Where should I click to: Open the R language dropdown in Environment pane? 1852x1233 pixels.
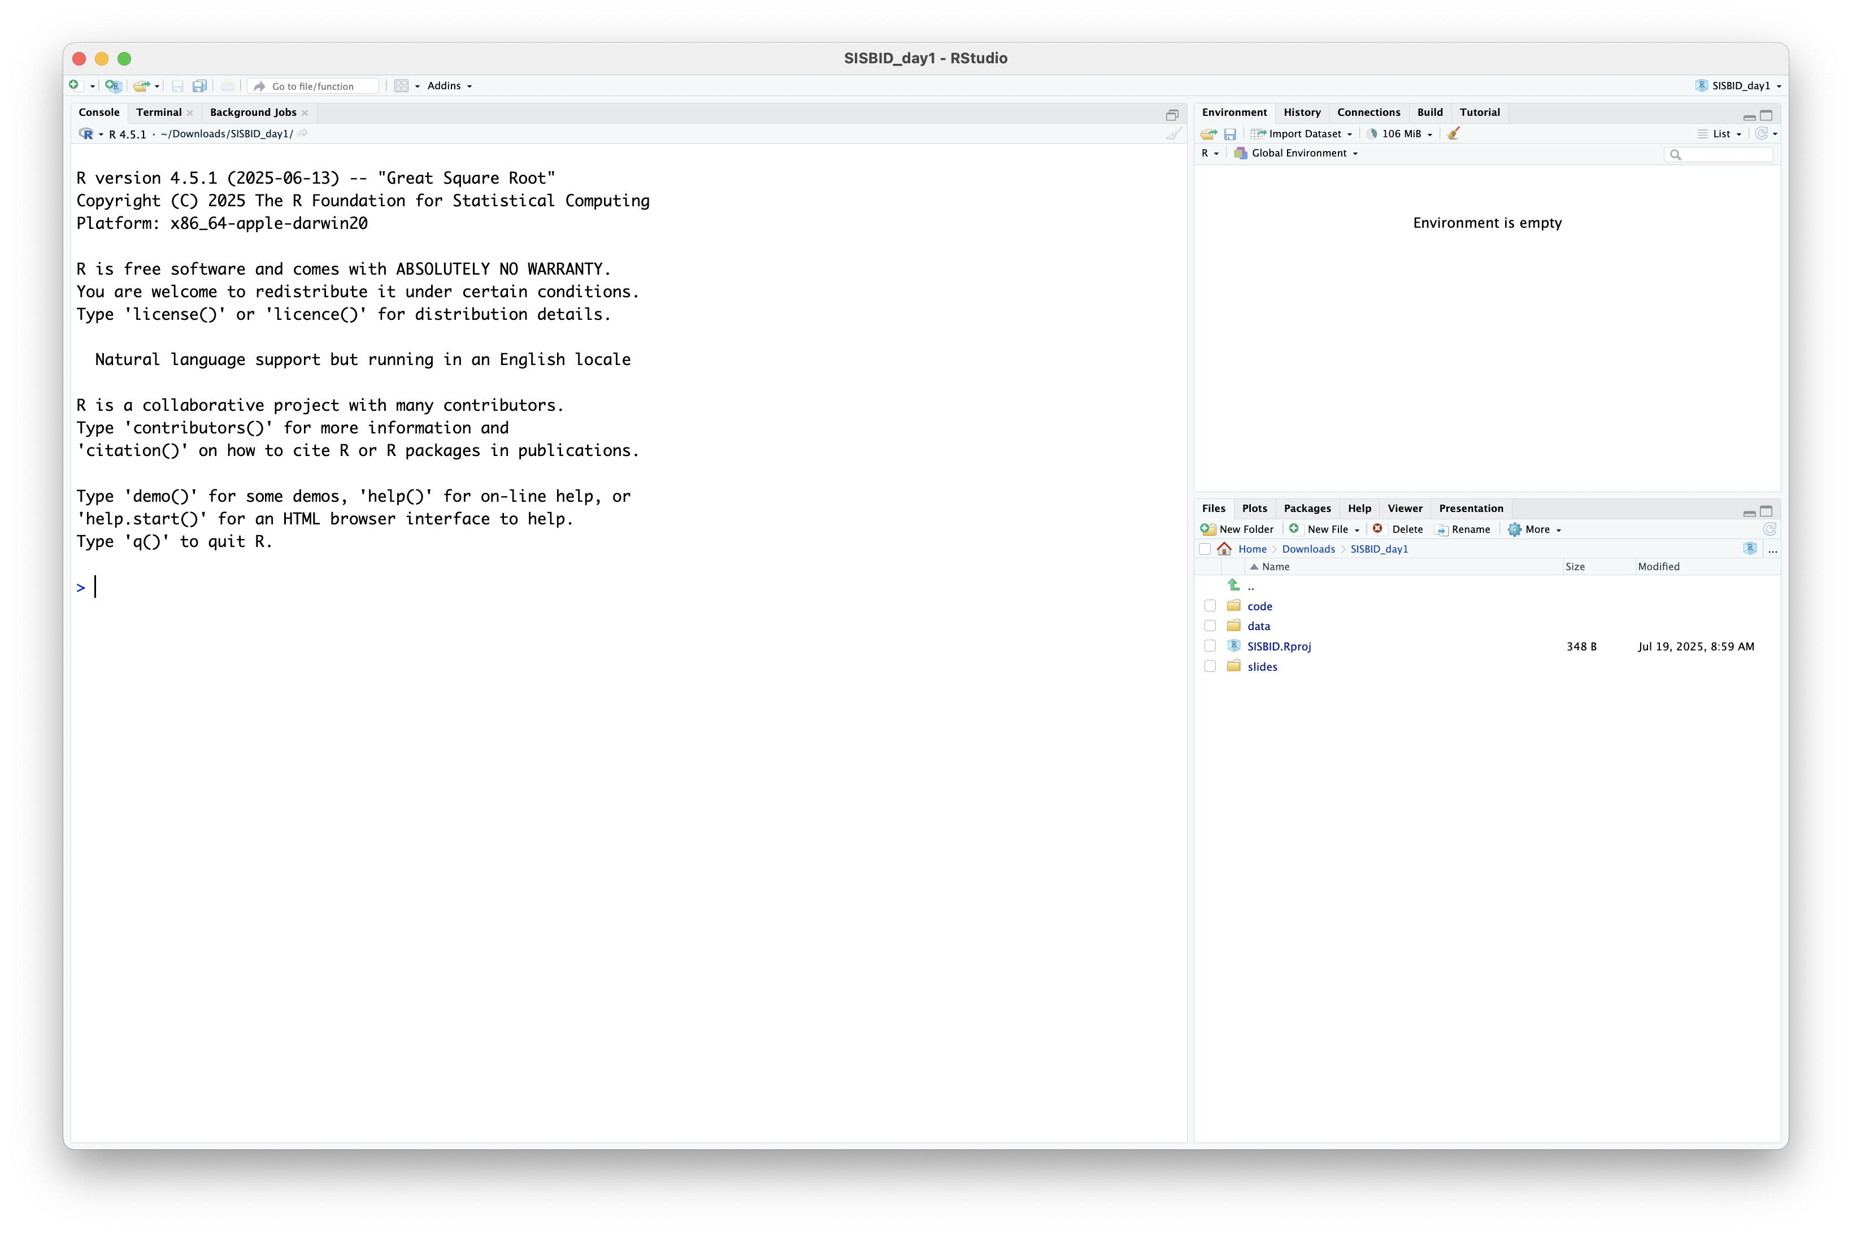pyautogui.click(x=1210, y=153)
